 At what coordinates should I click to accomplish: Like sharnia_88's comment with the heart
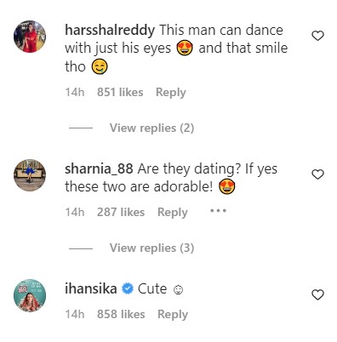[317, 174]
